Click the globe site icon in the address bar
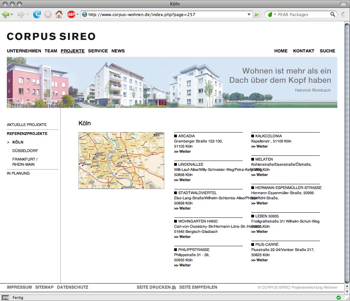This screenshot has height=301, width=350. click(x=85, y=14)
